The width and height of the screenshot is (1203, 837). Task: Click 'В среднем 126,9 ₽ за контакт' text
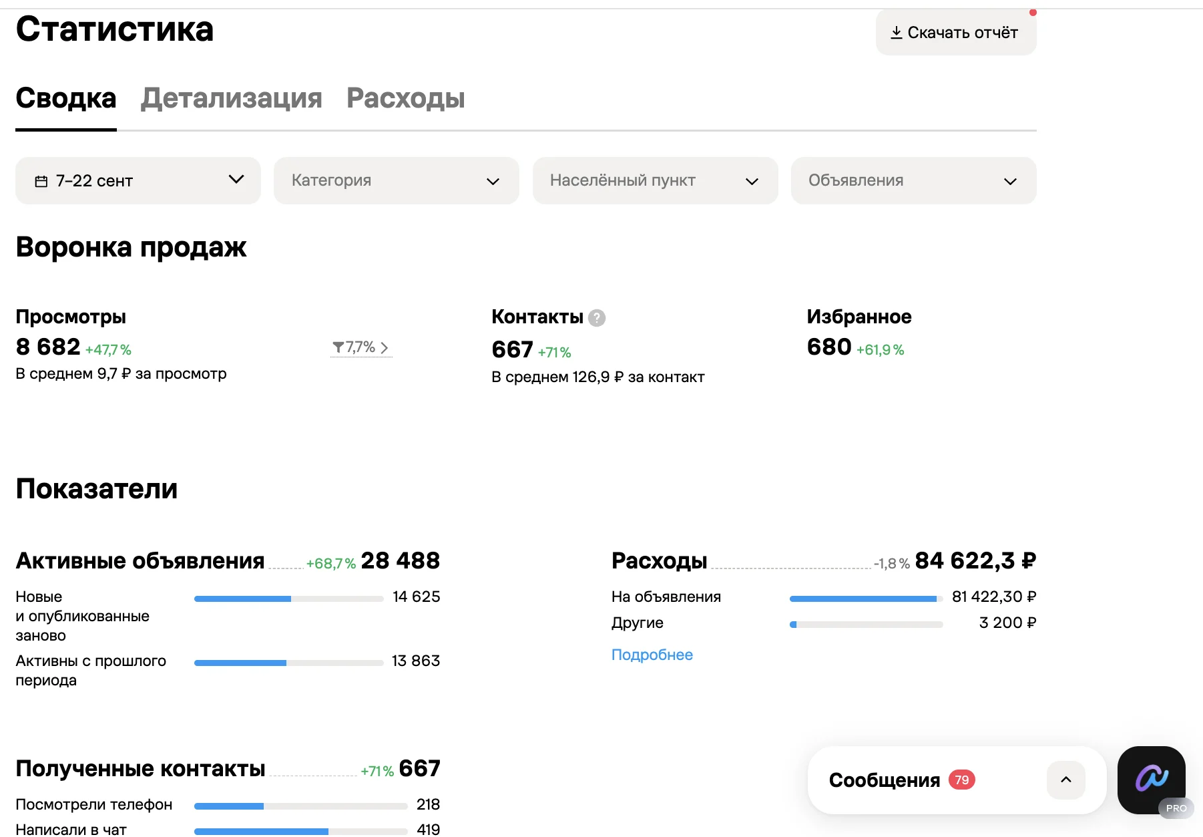[x=598, y=377]
